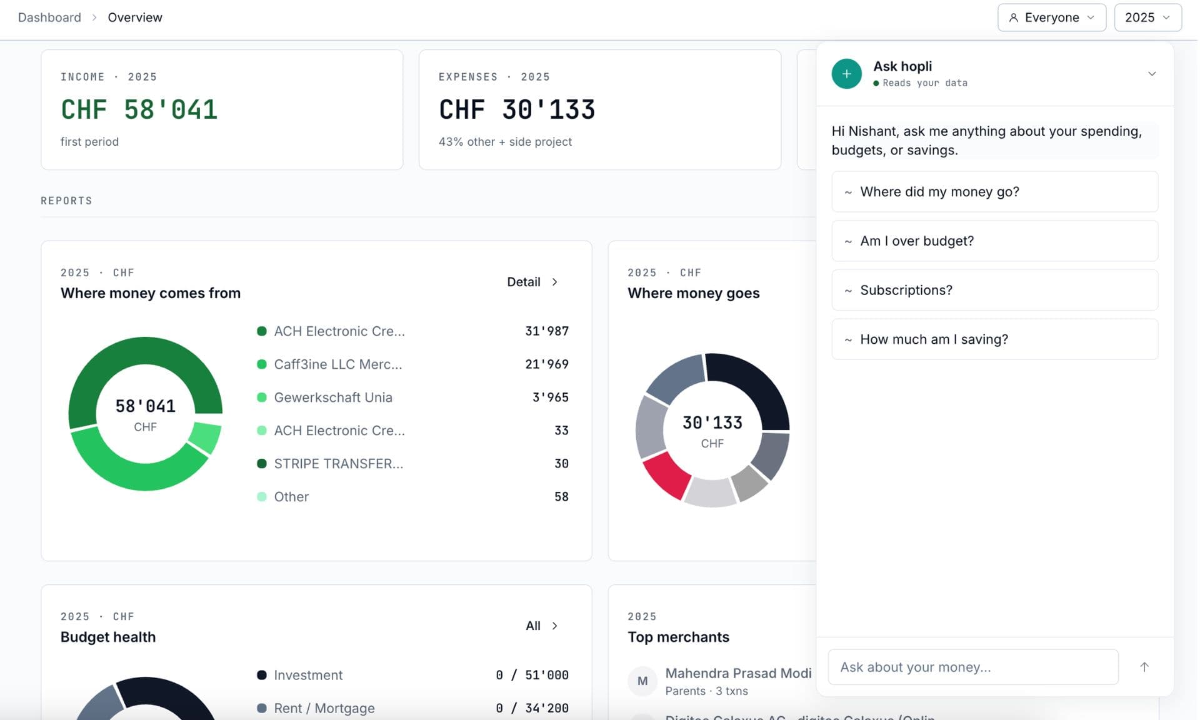The width and height of the screenshot is (1200, 720).
Task: Click the slate dot beside Rent / Mortgage
Action: pyautogui.click(x=262, y=708)
